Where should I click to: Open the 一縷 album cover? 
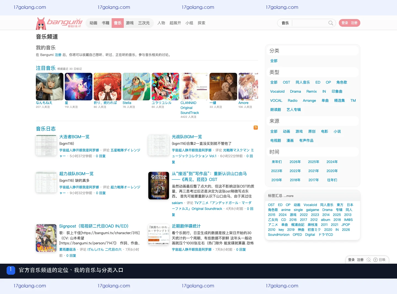pyautogui.click(x=223, y=87)
